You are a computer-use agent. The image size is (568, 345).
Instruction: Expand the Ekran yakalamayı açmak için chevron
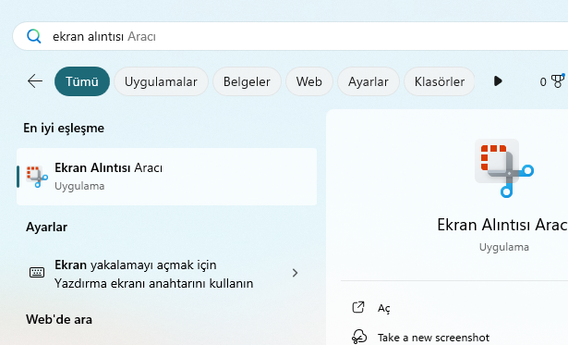click(295, 273)
